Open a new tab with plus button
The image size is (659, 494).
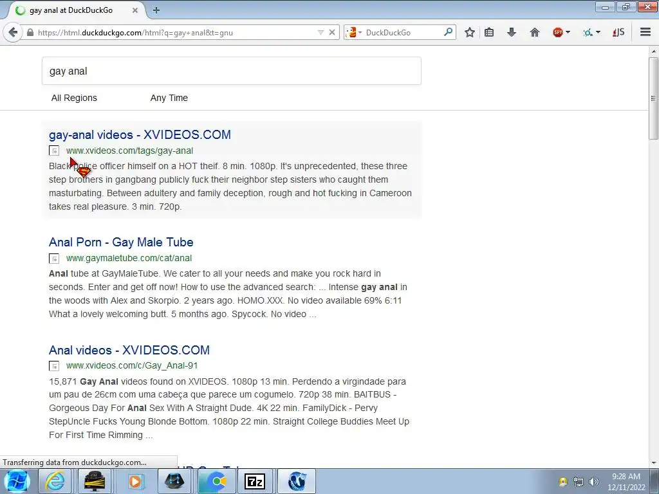[x=156, y=10]
